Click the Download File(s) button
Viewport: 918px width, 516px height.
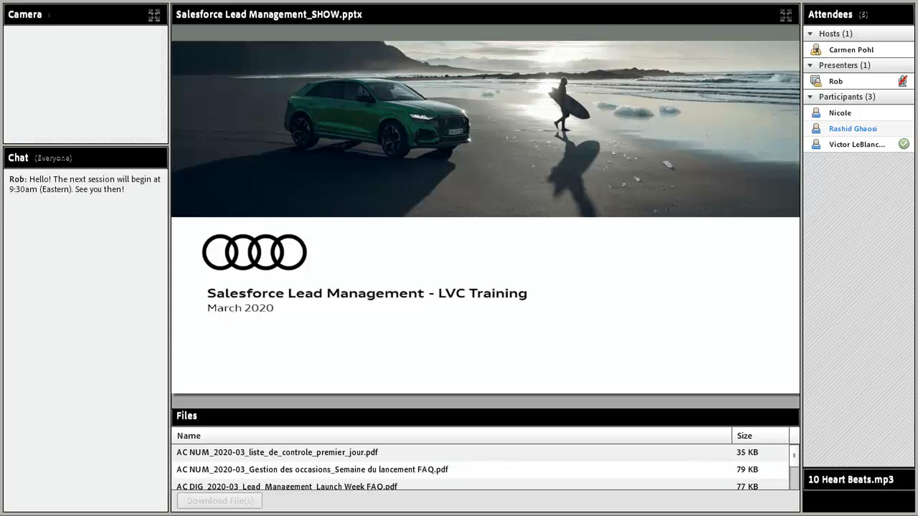click(219, 501)
